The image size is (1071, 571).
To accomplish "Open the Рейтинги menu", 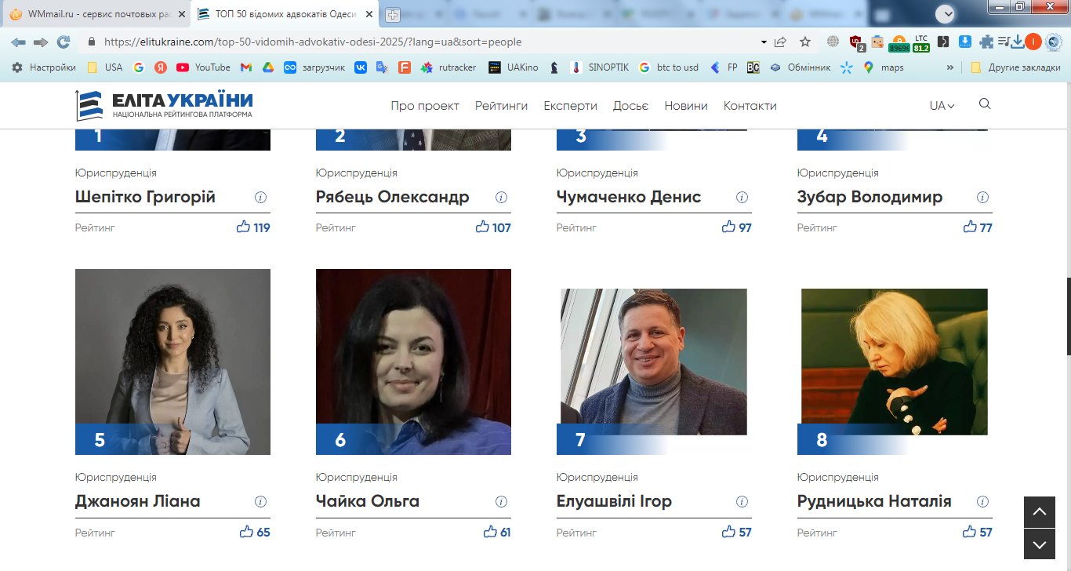I will pos(501,106).
